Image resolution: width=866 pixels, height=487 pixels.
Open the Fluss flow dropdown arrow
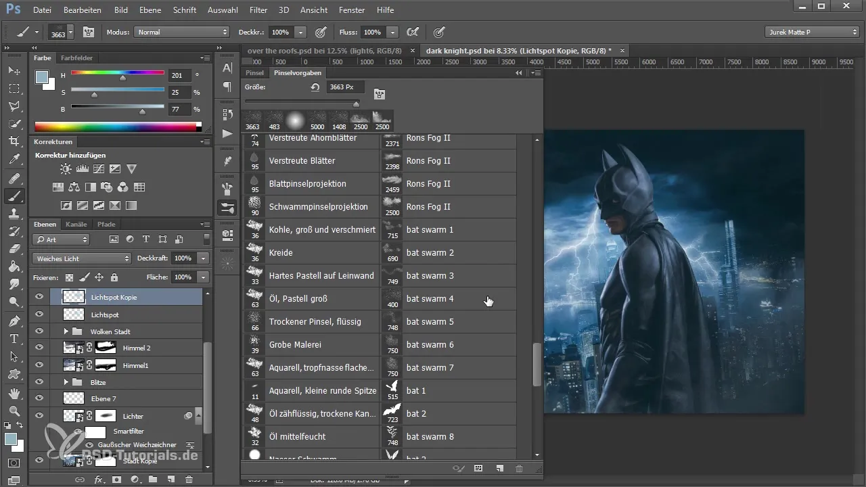393,32
